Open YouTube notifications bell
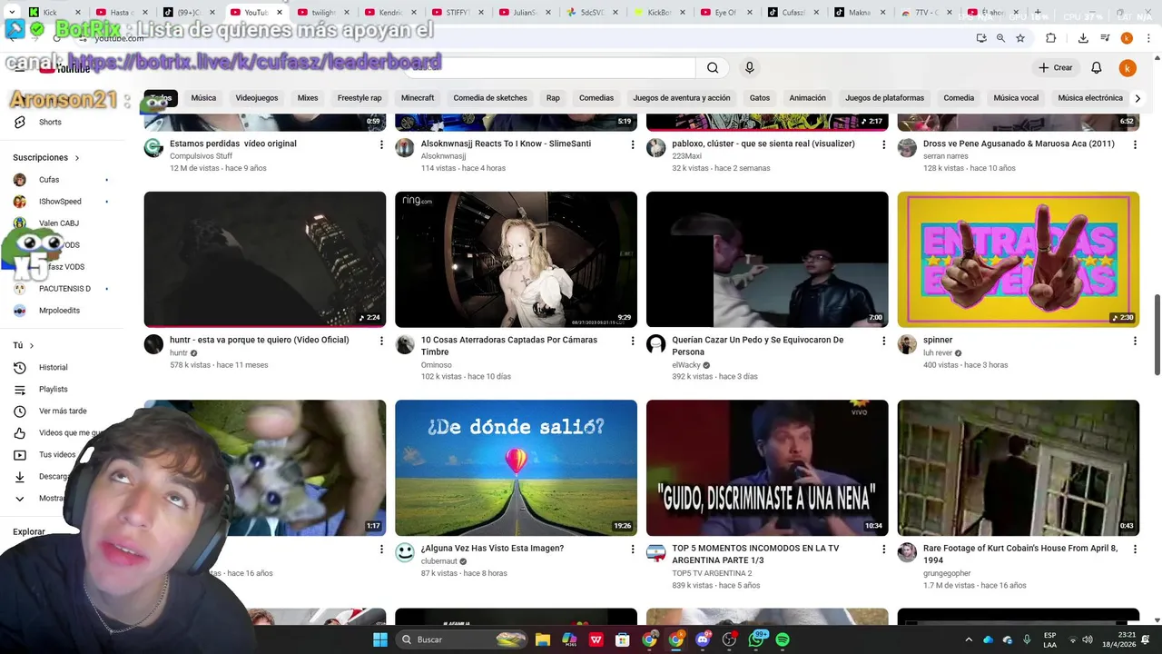This screenshot has height=654, width=1162. click(1096, 68)
